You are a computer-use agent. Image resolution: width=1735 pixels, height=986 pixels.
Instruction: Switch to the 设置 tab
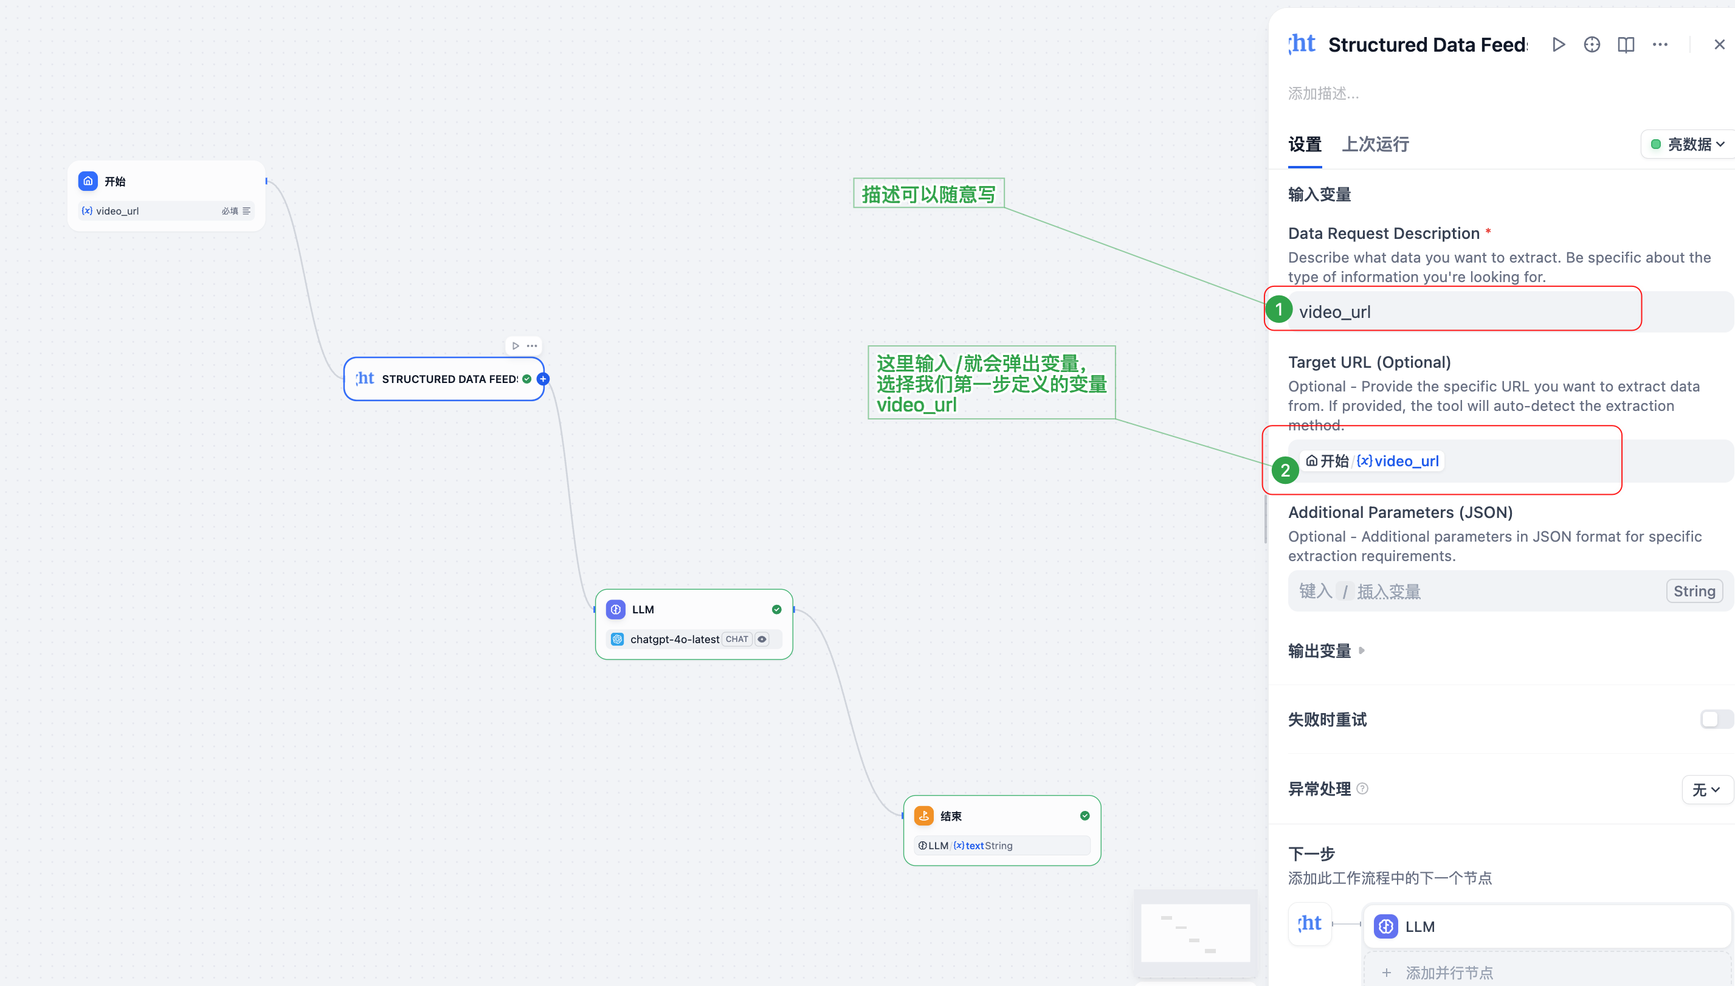(x=1305, y=144)
